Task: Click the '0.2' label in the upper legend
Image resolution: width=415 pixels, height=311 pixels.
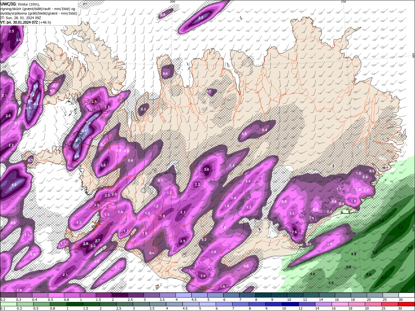Action: (3, 300)
